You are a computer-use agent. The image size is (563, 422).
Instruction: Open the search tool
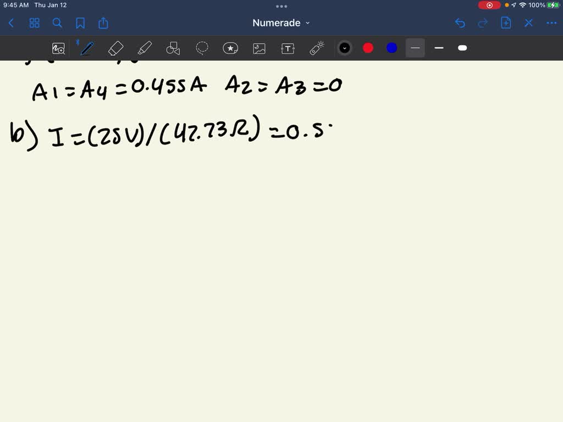(x=57, y=23)
